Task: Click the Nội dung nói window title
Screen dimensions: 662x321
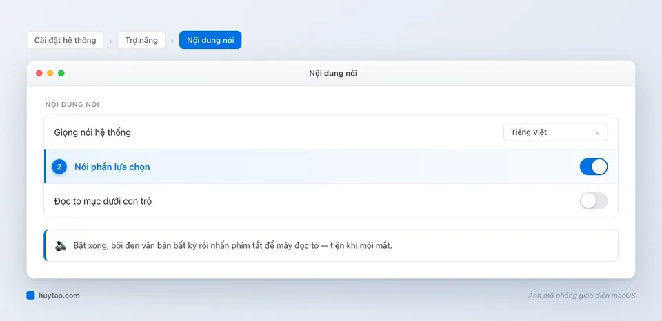Action: click(333, 74)
